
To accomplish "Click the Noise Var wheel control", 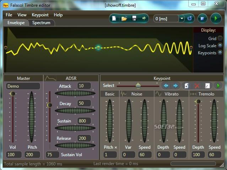I will tap(129, 121).
